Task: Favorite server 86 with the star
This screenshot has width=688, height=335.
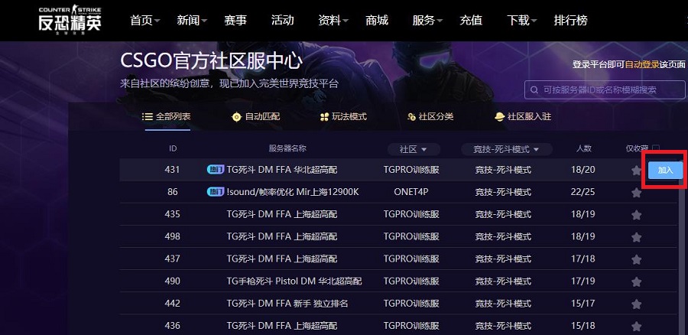Action: pos(636,192)
